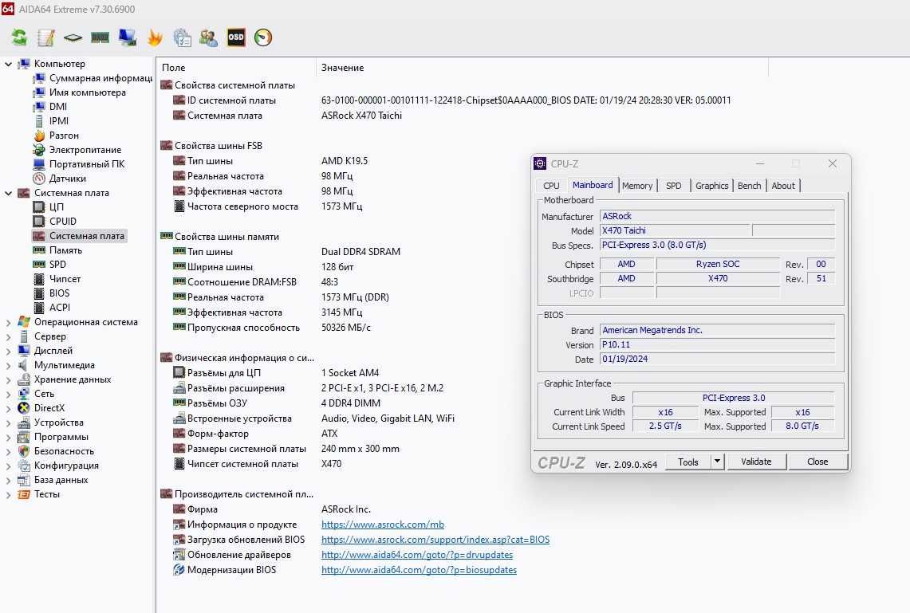Switch to Graphics tab in CPU-Z

tap(711, 186)
